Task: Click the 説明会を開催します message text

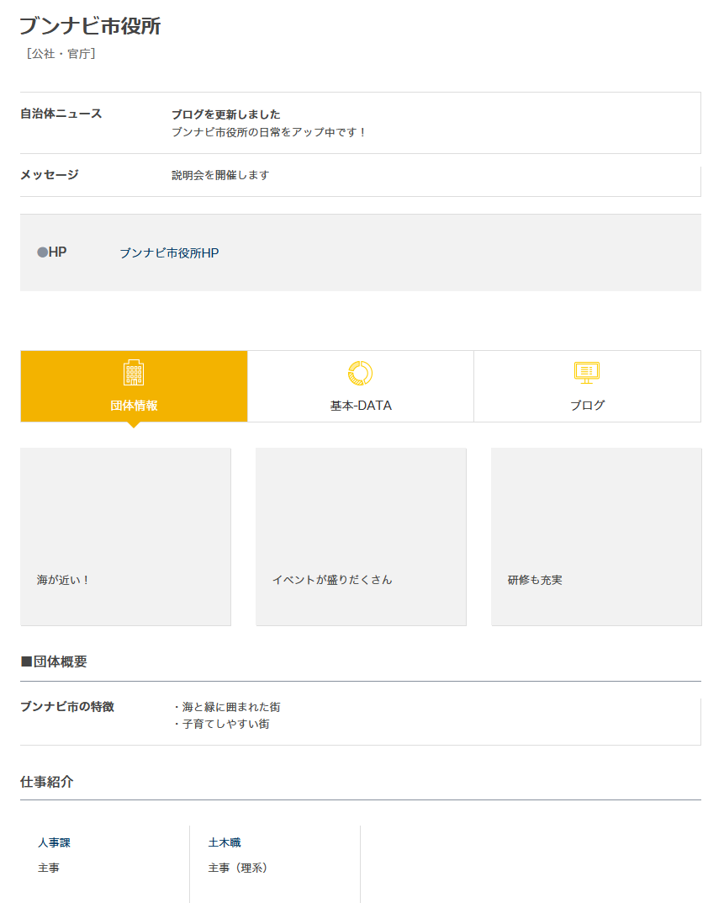Action: (x=220, y=175)
